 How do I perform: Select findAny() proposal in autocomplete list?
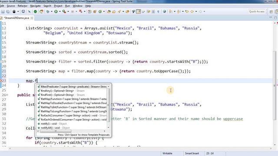(x=72, y=91)
